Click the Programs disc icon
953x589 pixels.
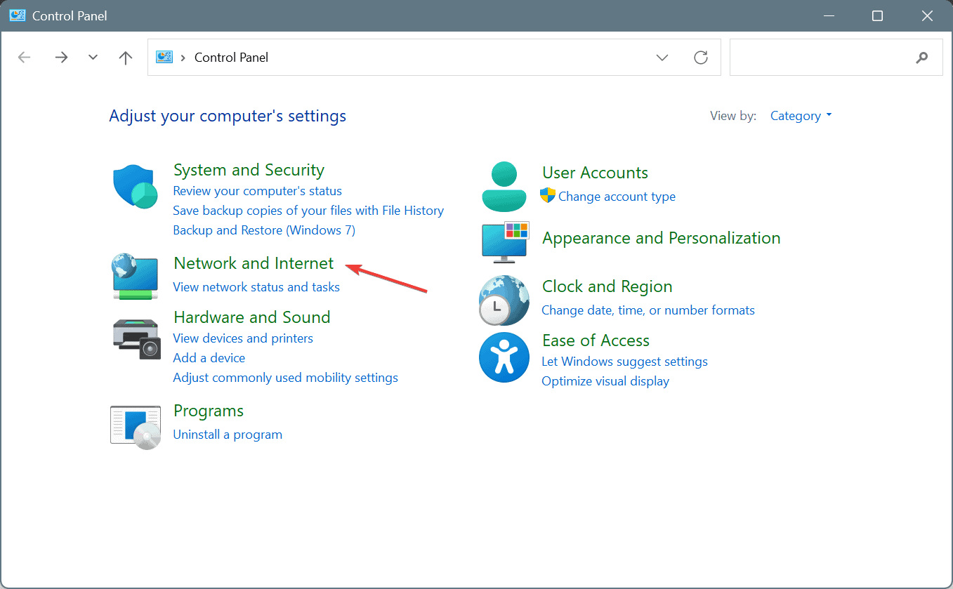click(x=136, y=427)
